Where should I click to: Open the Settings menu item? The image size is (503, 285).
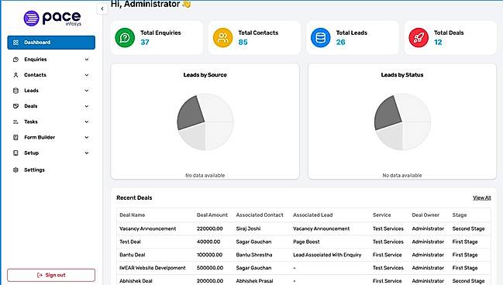51,170
